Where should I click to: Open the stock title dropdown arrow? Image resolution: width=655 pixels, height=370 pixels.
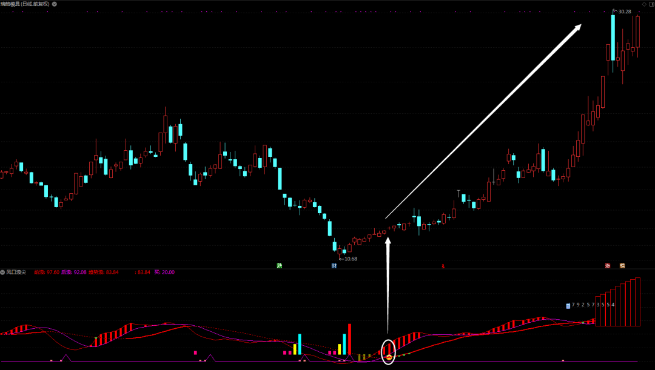pos(55,4)
